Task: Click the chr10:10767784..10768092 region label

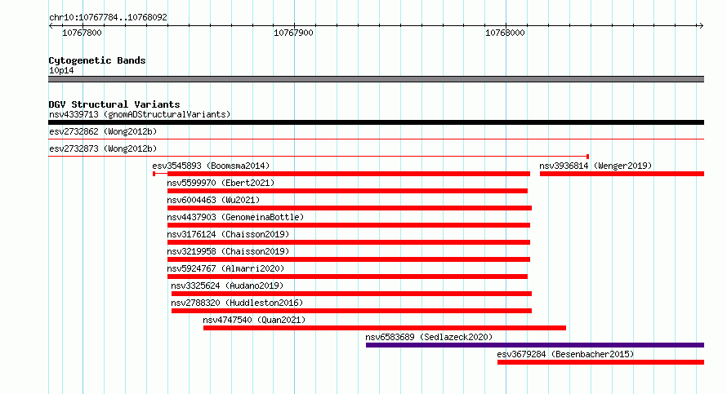Action: [108, 18]
